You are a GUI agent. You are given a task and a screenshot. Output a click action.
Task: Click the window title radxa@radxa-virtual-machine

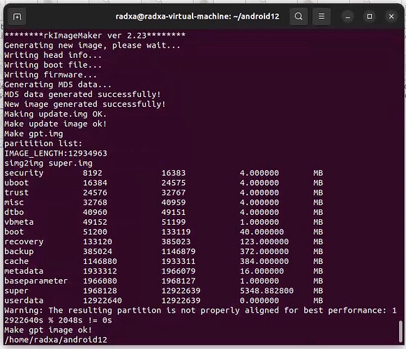[x=197, y=17]
